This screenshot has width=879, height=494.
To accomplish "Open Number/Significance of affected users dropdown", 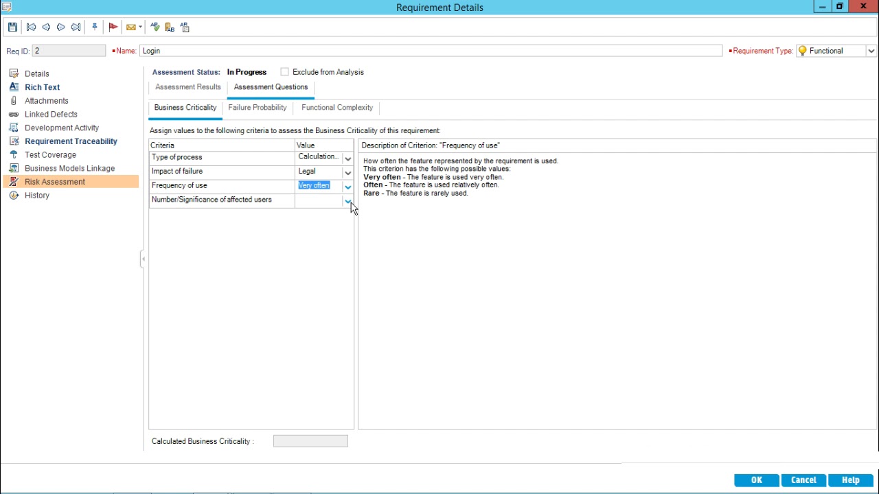I will 347,200.
